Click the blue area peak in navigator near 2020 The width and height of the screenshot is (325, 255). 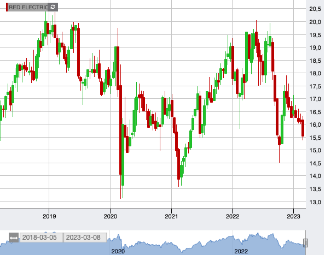(118, 236)
